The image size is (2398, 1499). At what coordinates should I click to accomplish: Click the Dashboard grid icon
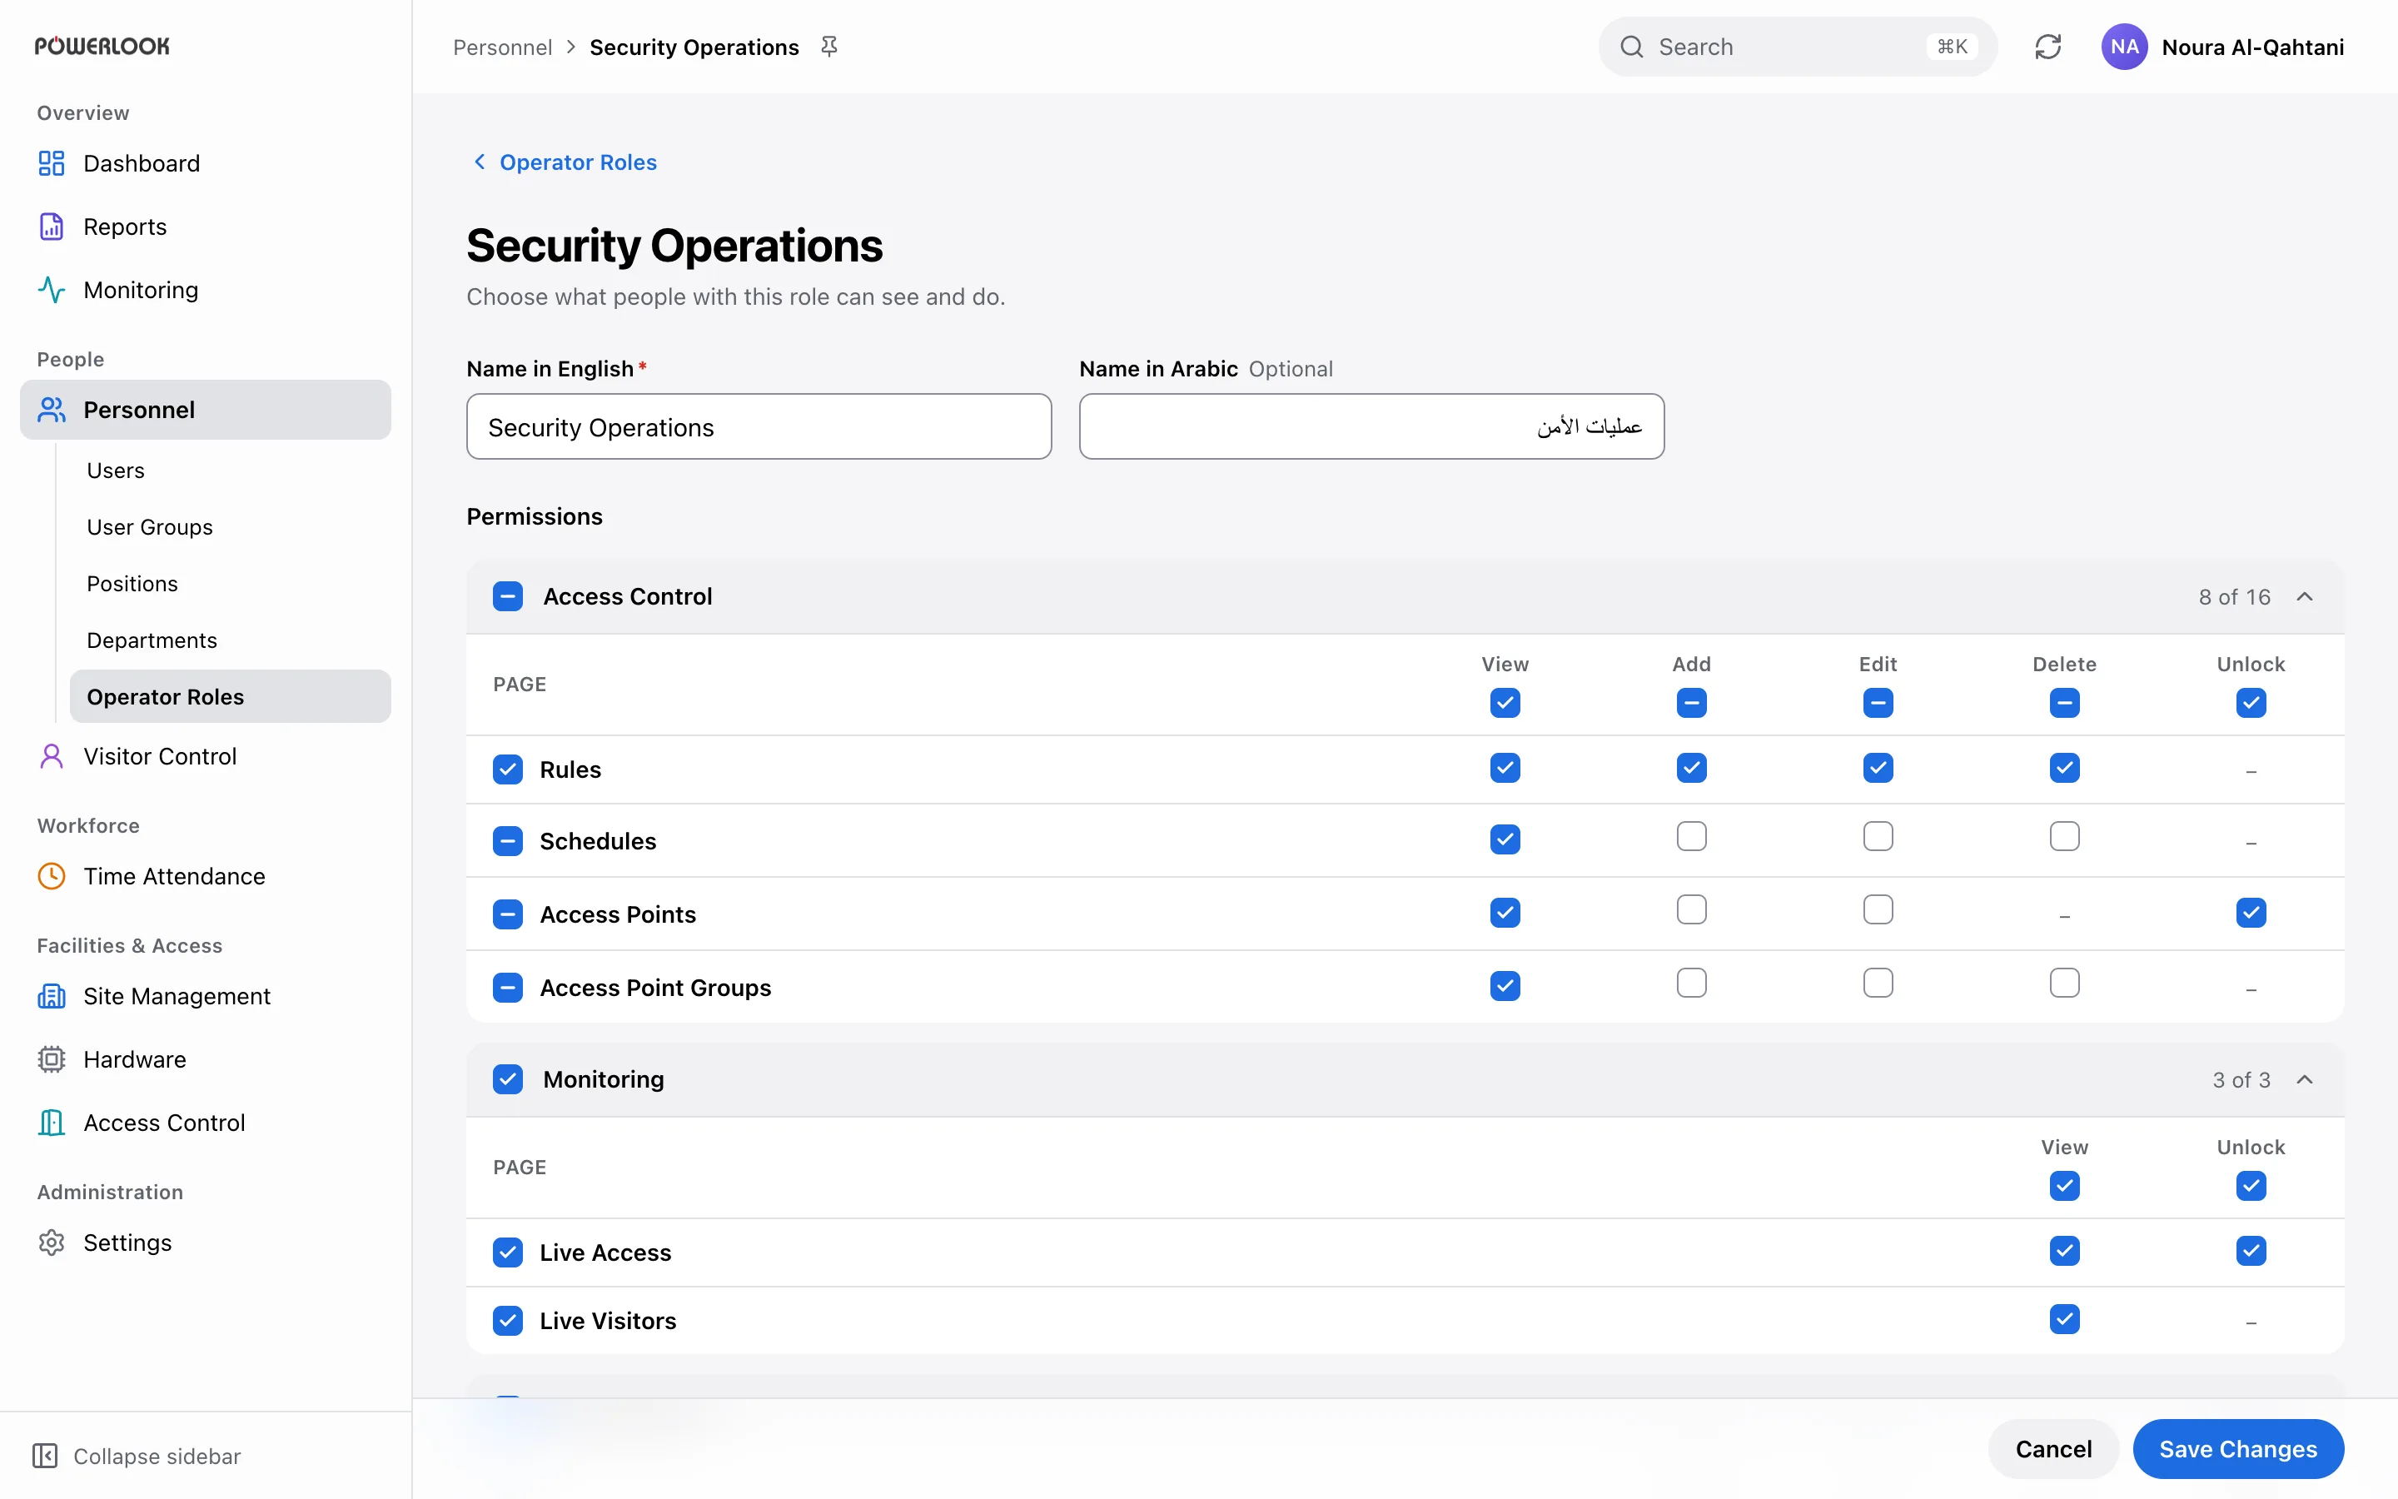tap(52, 163)
